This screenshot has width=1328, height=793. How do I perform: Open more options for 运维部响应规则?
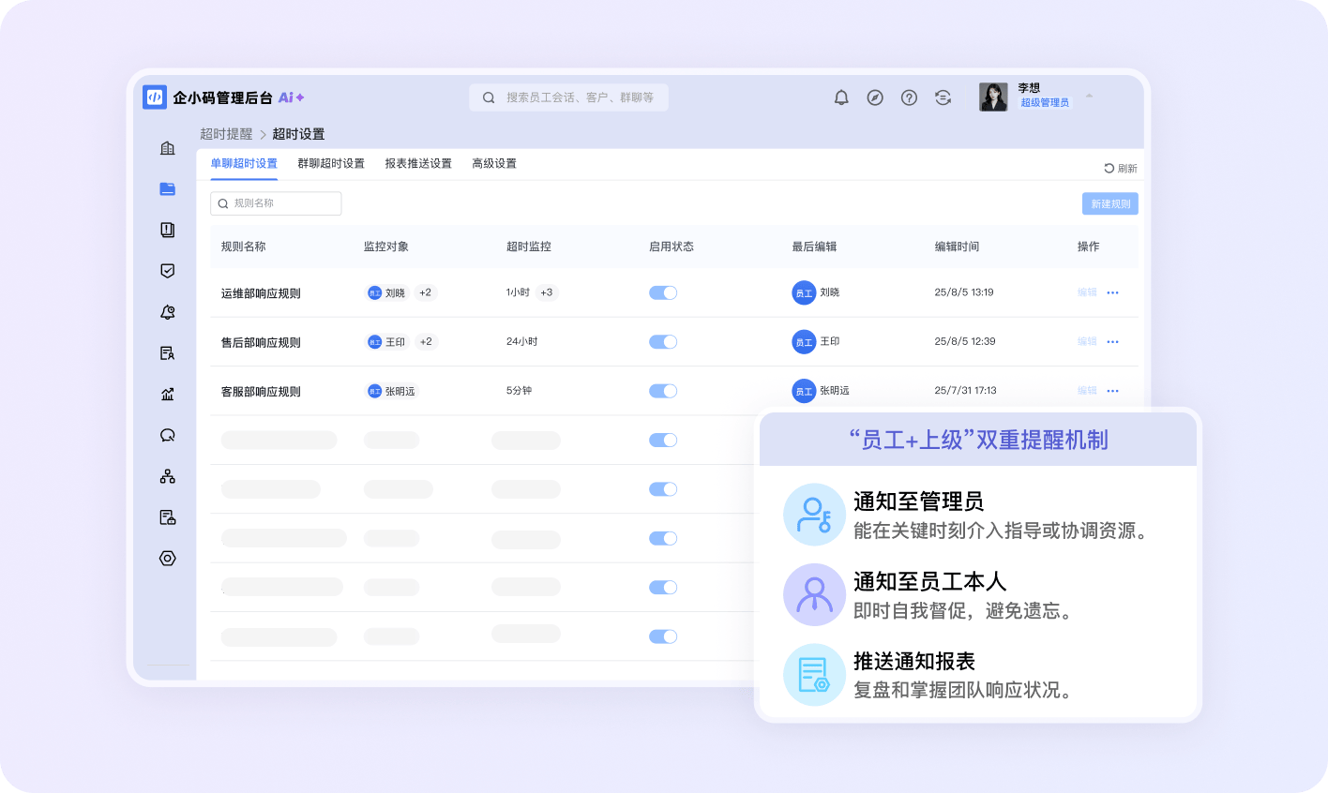tap(1112, 292)
